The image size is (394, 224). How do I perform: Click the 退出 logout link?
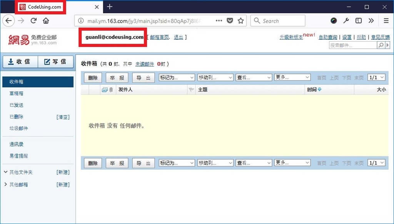[x=178, y=37]
